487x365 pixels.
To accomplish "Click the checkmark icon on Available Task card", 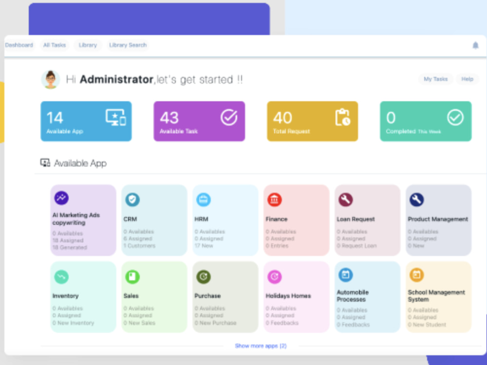I will pos(229,117).
